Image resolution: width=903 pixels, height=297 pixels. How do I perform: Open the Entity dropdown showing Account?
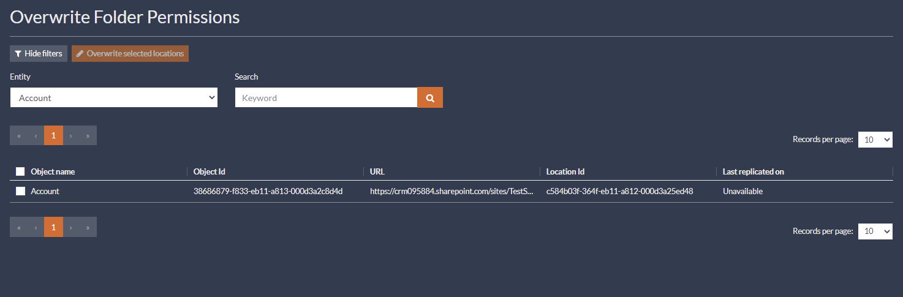[114, 97]
